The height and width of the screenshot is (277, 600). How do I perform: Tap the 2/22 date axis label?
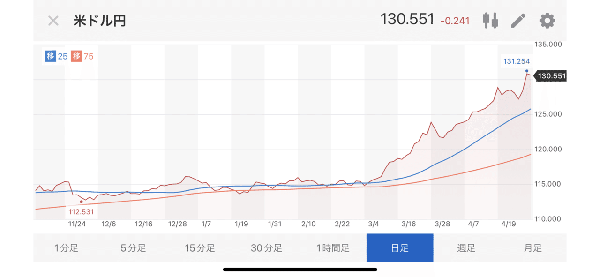pos(343,224)
